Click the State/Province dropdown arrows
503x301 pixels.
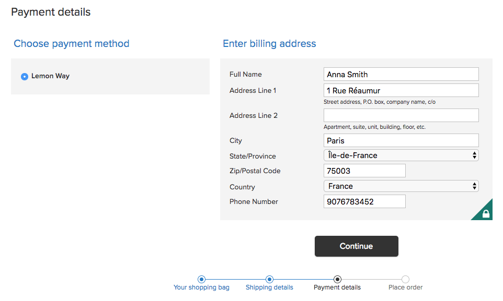coord(474,155)
